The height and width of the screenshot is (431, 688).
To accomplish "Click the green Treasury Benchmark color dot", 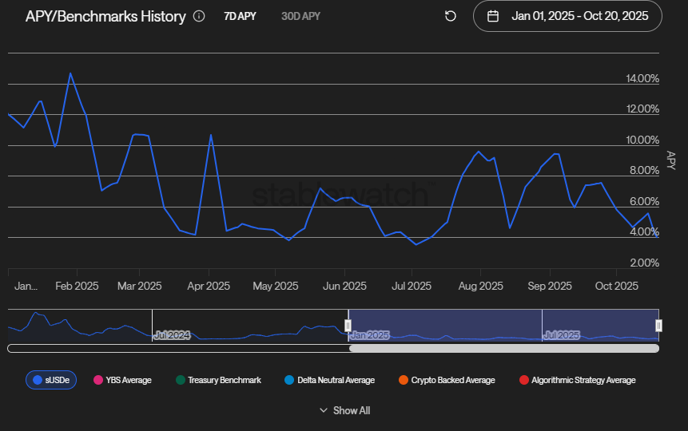I will (x=181, y=380).
